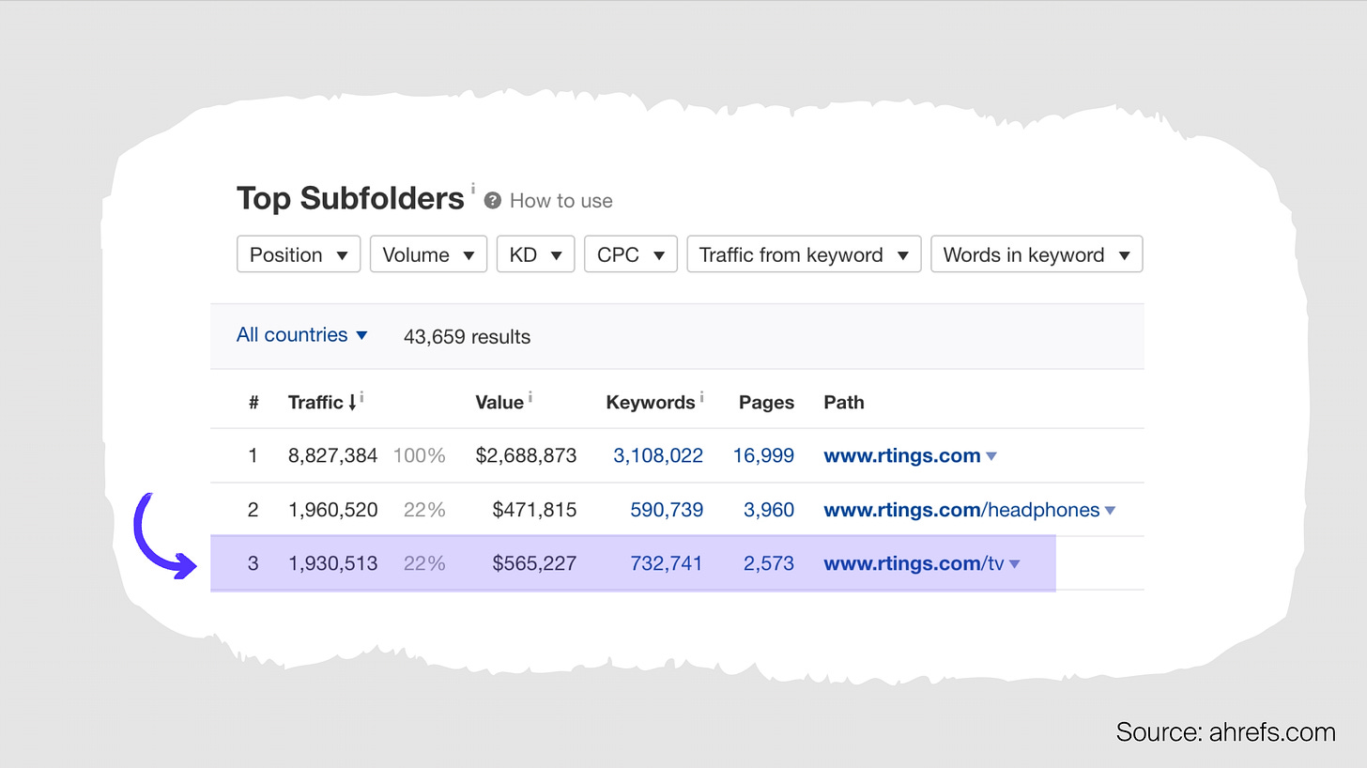The image size is (1367, 768).
Task: Click the Pages column header
Action: (766, 402)
